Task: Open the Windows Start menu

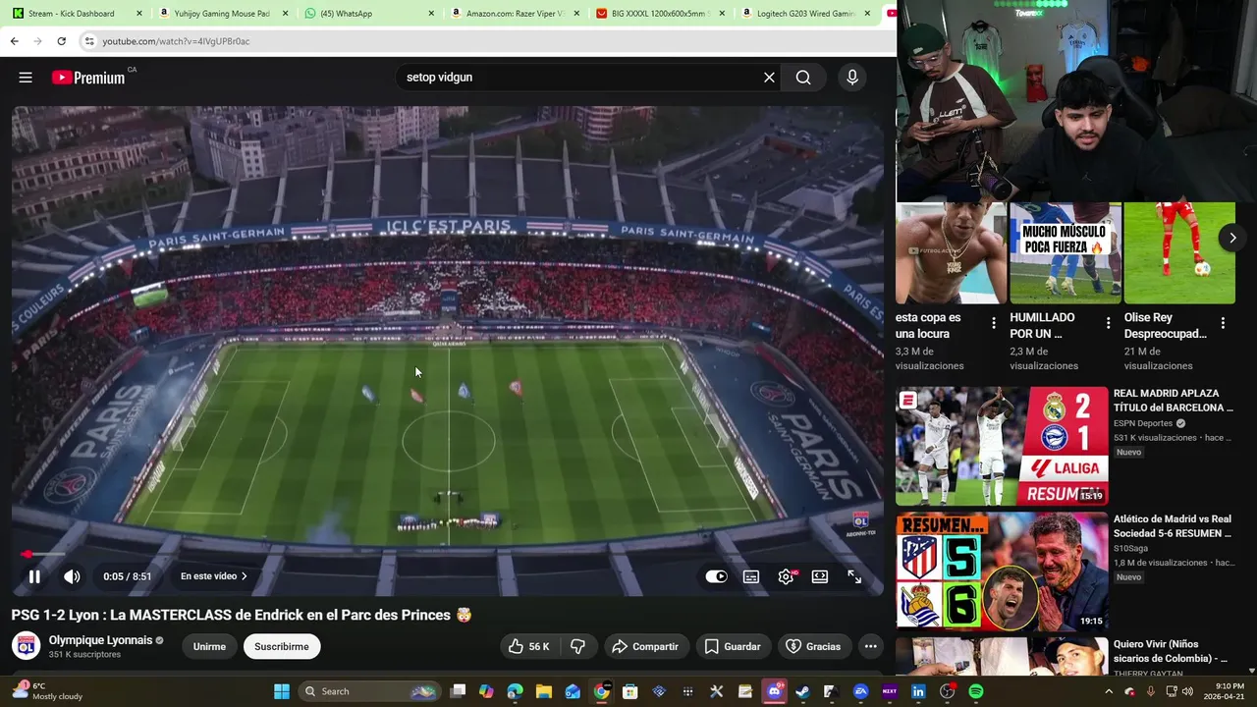Action: click(282, 691)
